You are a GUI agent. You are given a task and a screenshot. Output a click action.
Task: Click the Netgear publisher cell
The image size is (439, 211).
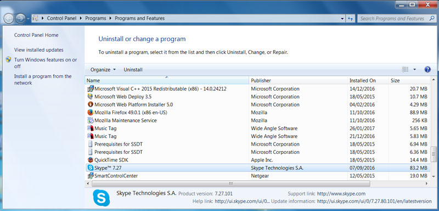[259, 176]
